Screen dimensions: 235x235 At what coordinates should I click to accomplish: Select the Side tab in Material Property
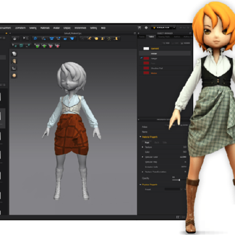point(164,142)
